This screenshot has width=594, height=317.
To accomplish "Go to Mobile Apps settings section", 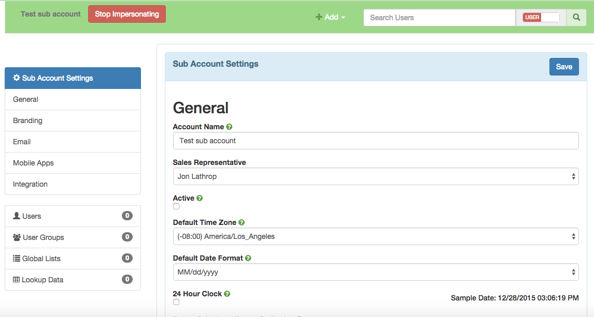I will (34, 163).
